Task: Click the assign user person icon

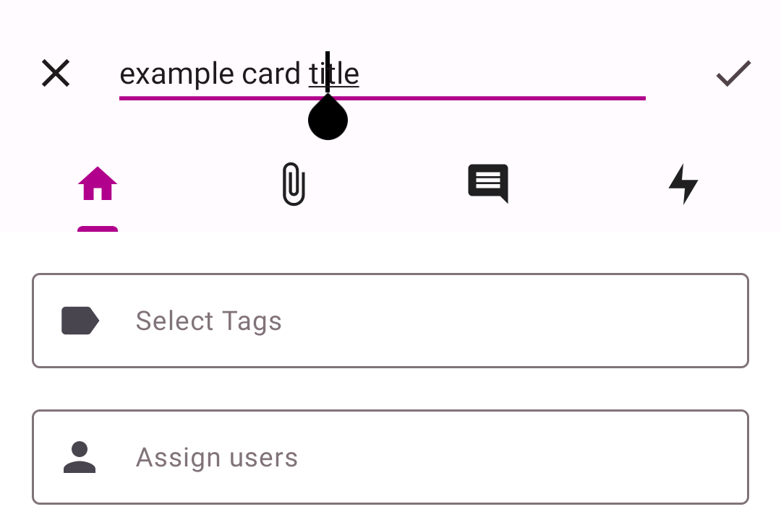Action: point(80,457)
